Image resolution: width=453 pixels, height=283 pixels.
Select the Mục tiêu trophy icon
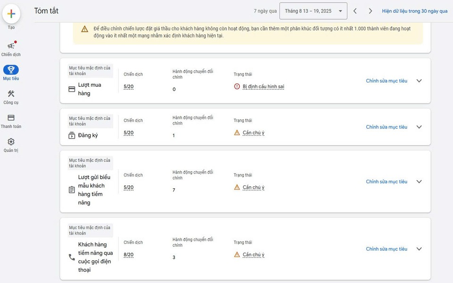(x=11, y=70)
